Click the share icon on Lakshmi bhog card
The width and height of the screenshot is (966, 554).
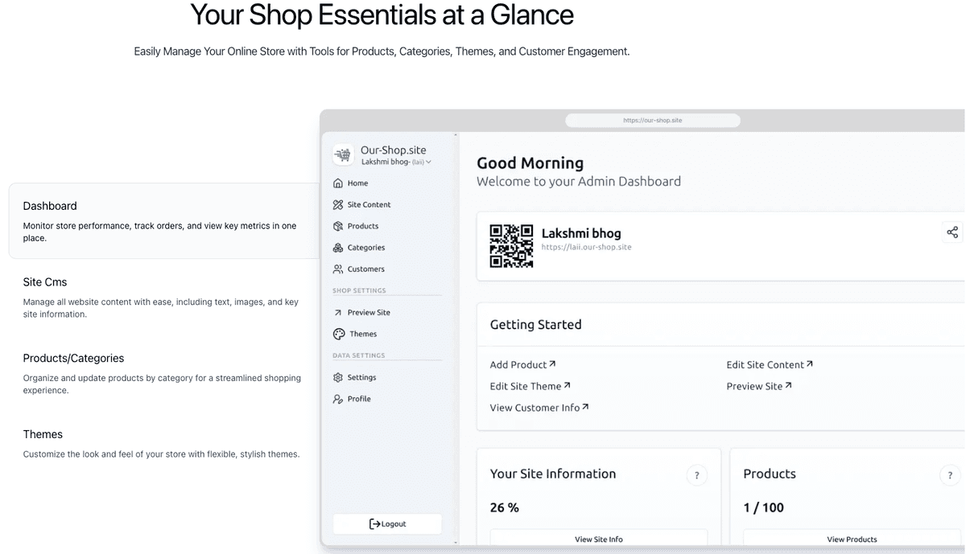coord(952,232)
